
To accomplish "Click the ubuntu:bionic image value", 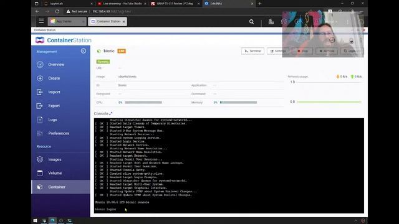I will point(127,77).
